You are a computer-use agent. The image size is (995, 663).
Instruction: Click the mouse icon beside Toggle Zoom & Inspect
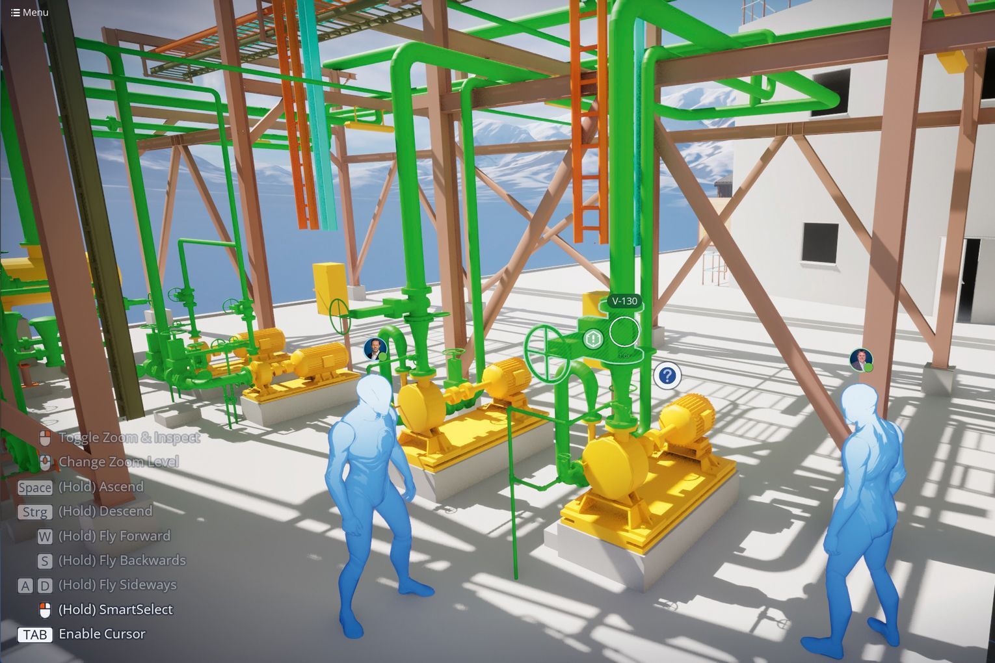(x=45, y=438)
